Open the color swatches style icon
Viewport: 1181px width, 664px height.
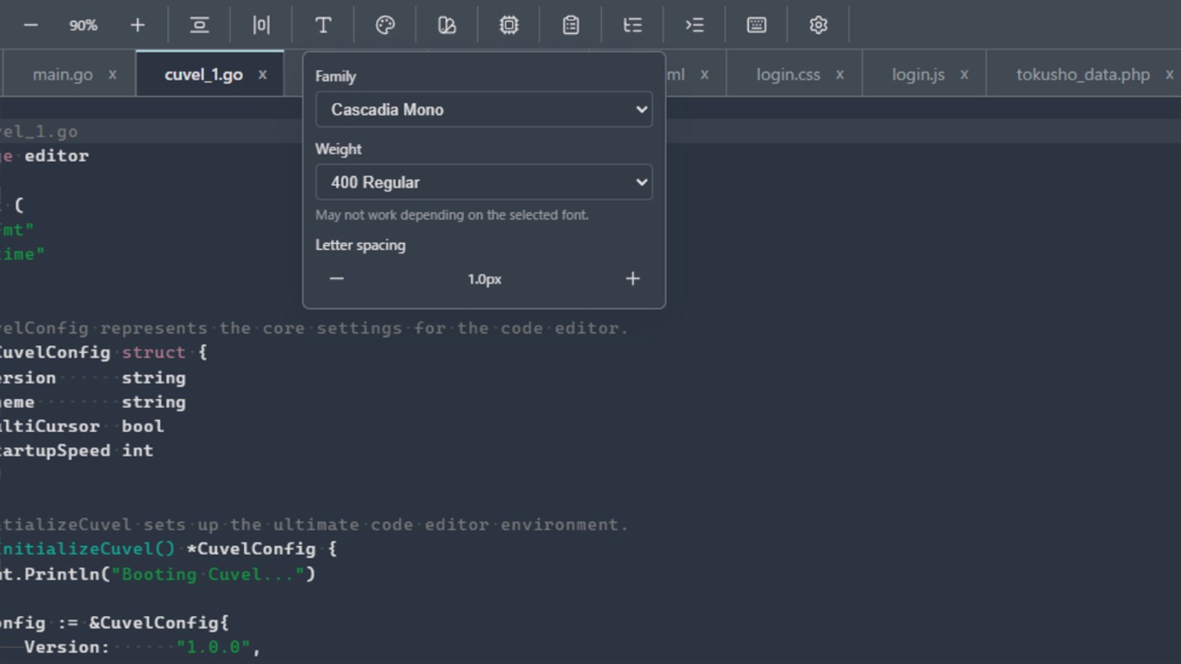447,25
